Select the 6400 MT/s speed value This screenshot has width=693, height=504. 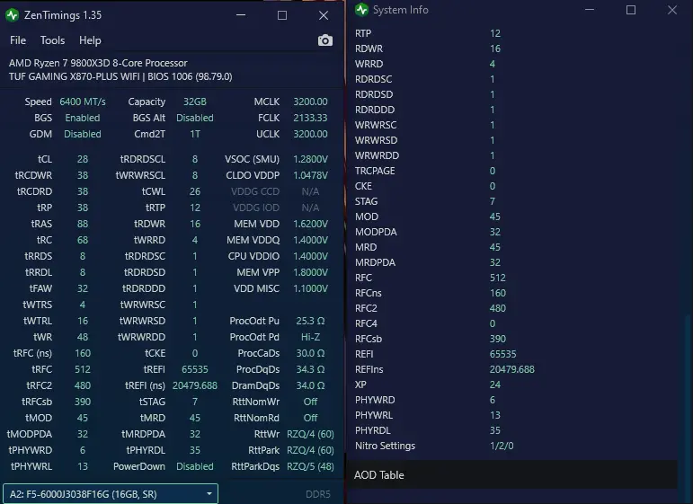83,102
